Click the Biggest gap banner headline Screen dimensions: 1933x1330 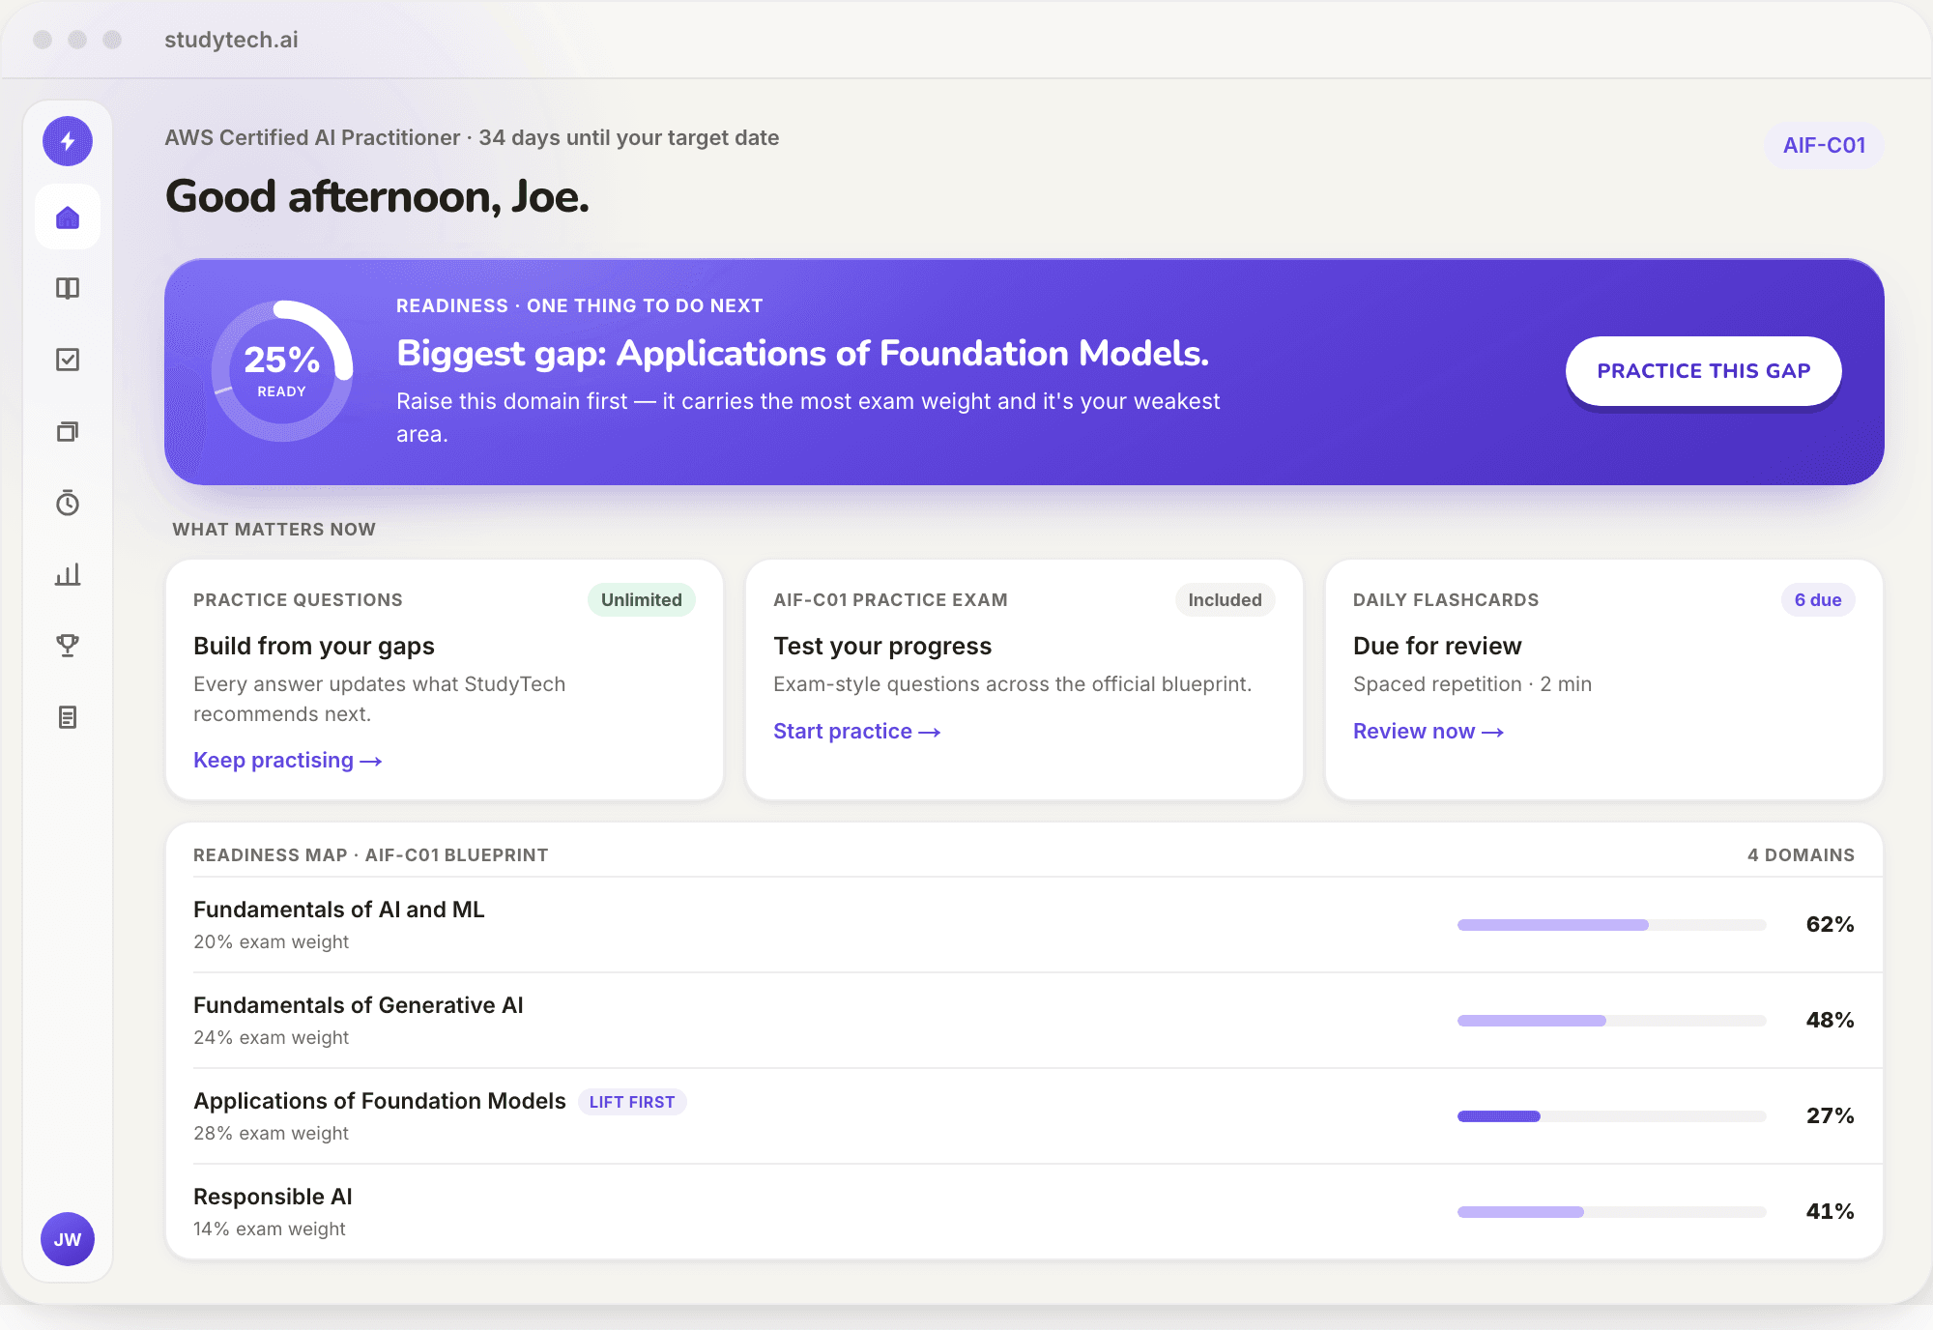802,354
